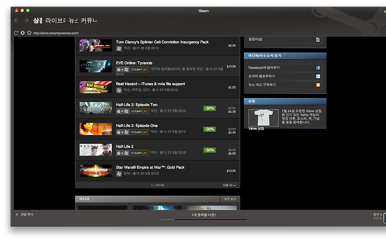Viewport: 386px width, 241px height.
Task: Stop loading with the X icon
Action: point(23,33)
